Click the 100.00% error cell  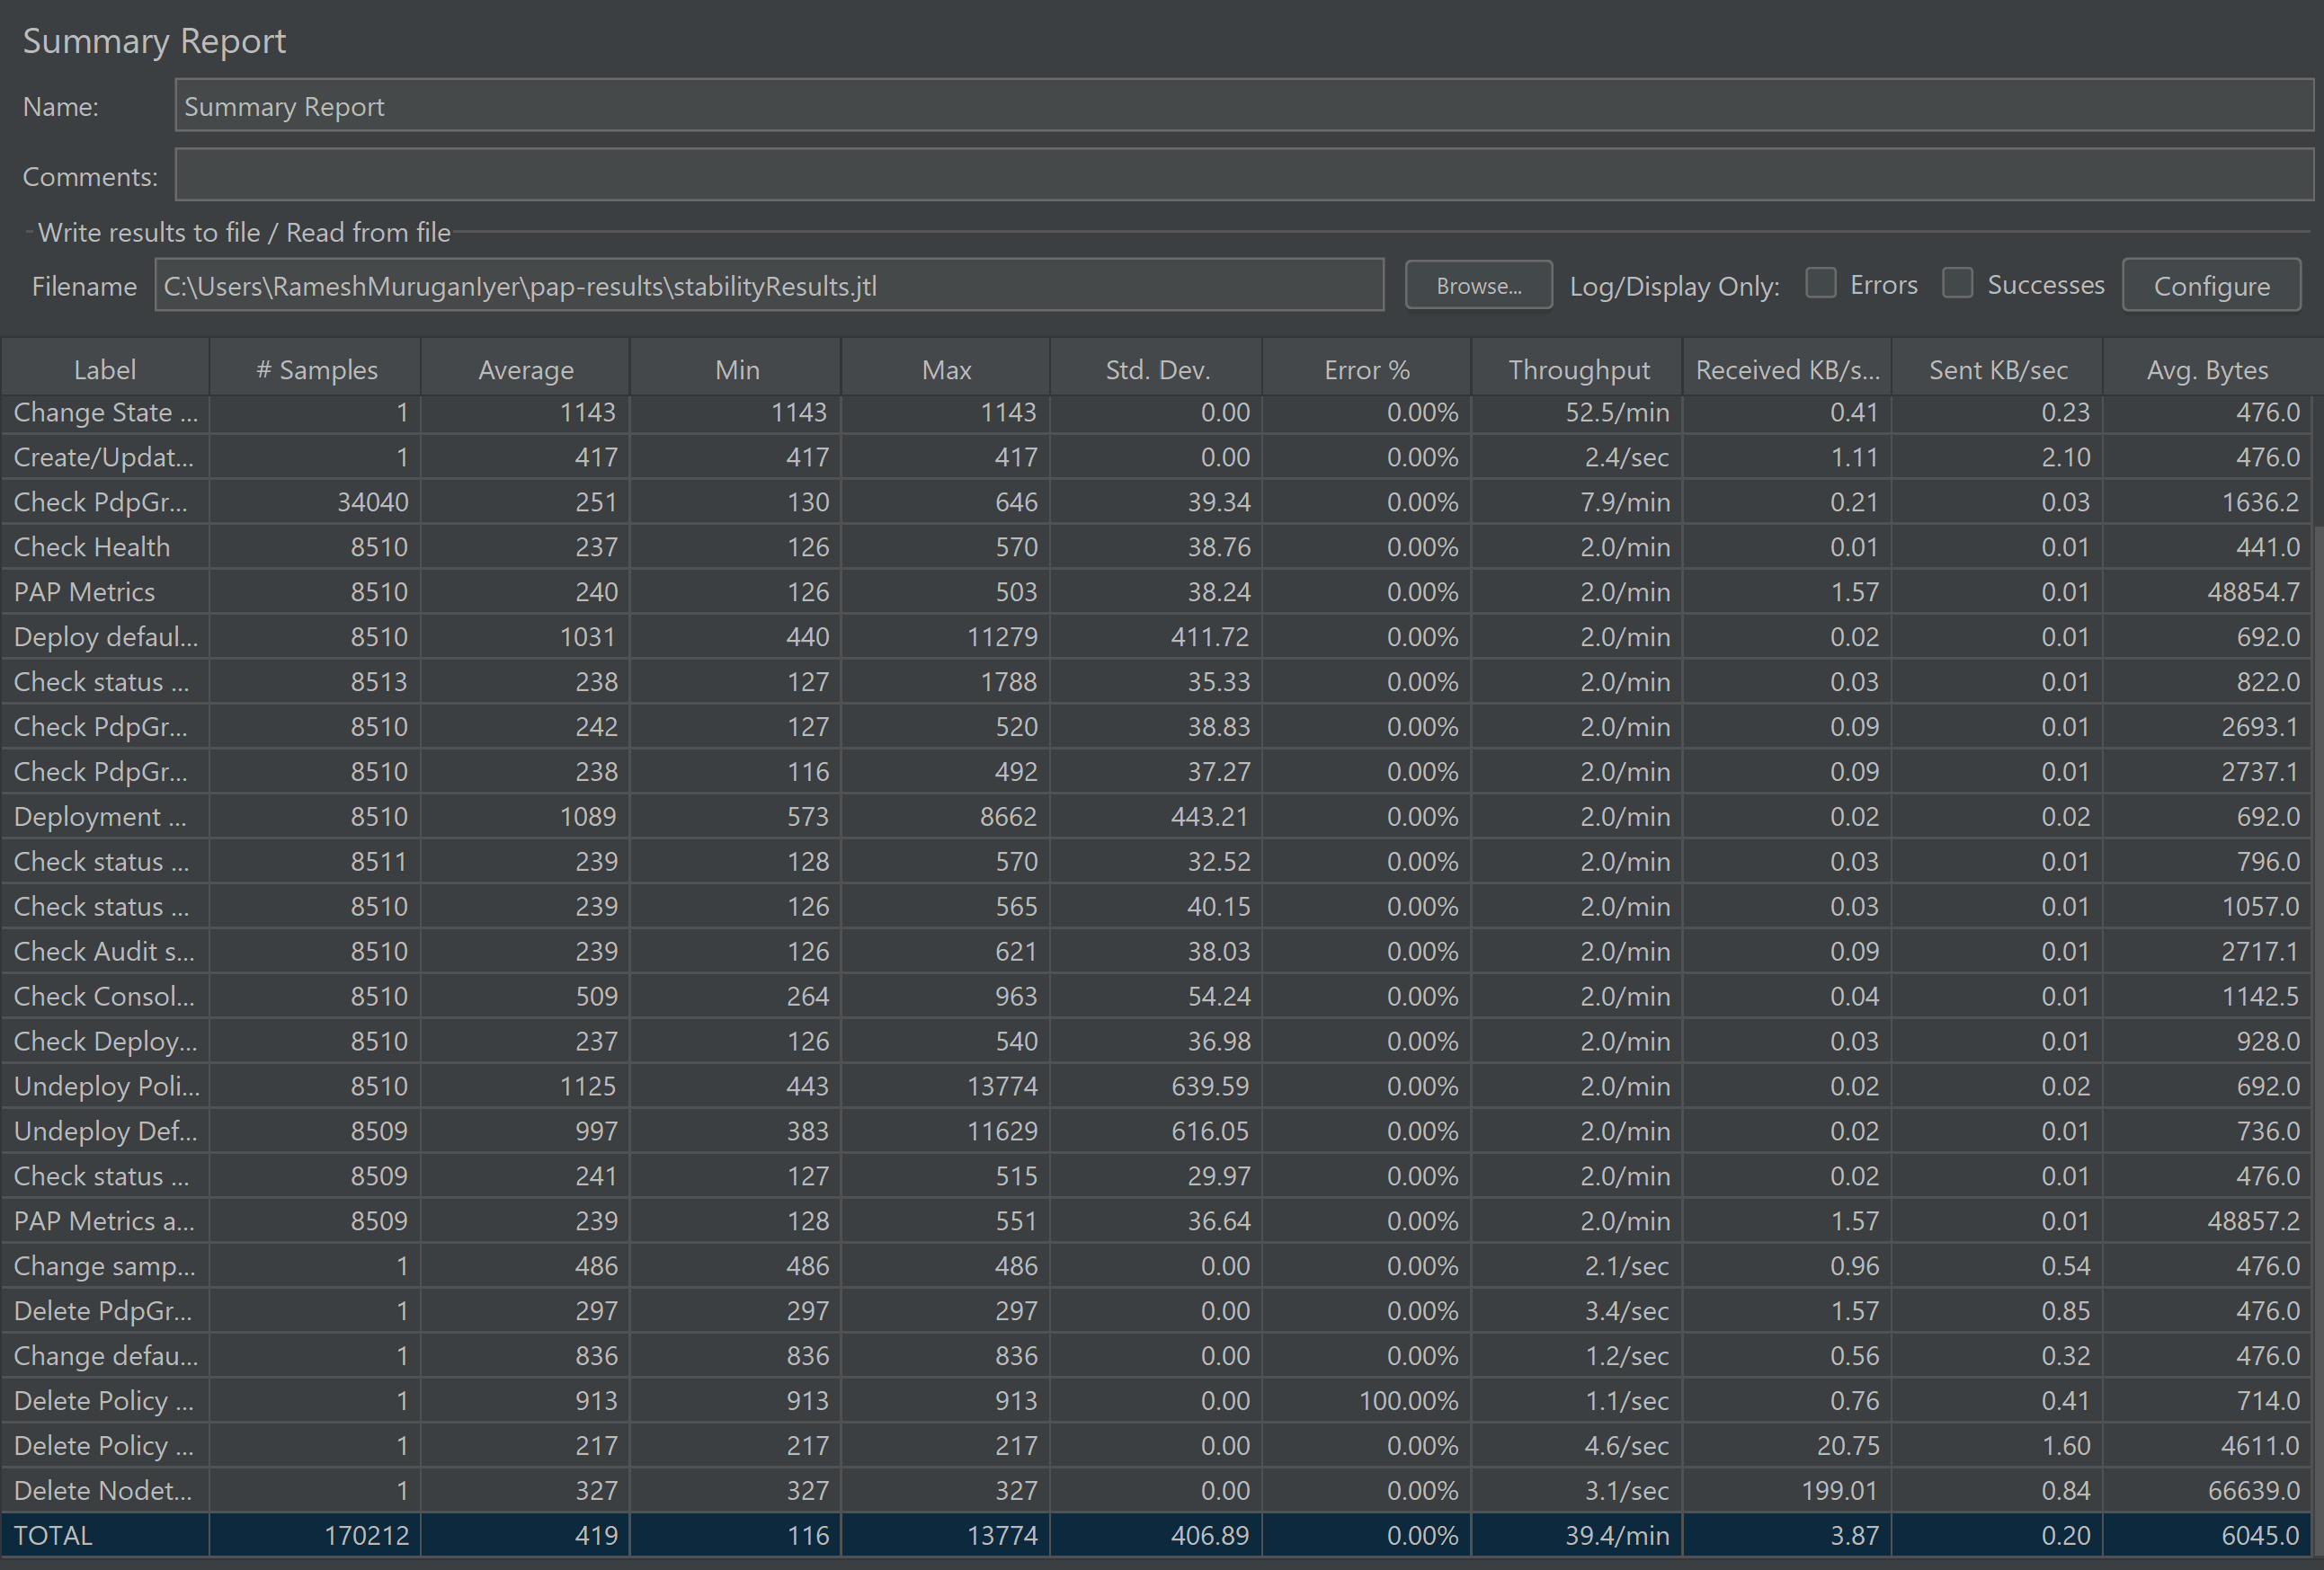[x=1367, y=1401]
